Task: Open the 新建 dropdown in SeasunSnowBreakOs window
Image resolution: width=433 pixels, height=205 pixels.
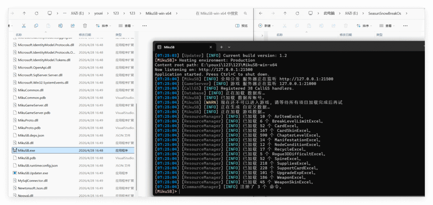Action: (266, 26)
